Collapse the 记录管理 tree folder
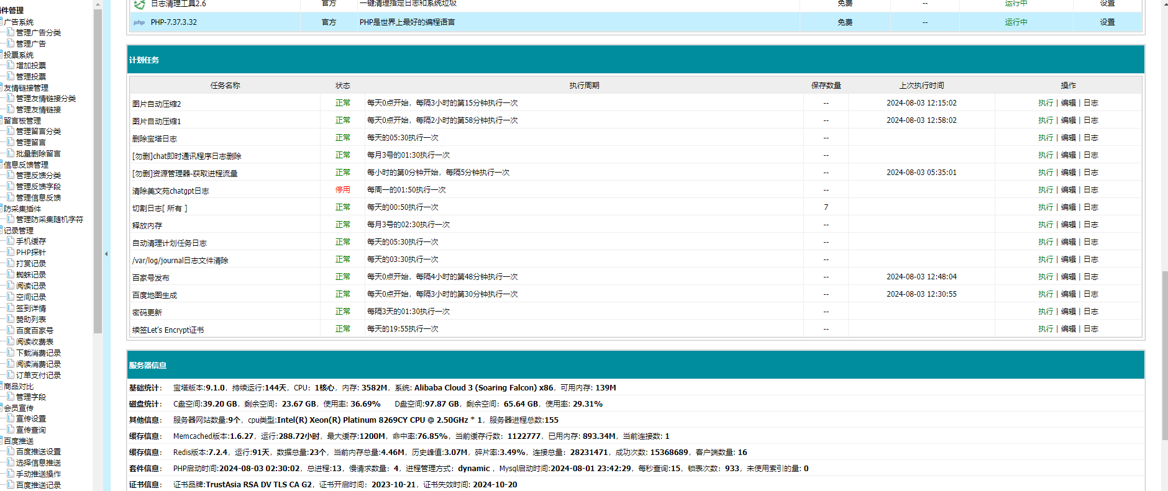1168x491 pixels. 1,230
